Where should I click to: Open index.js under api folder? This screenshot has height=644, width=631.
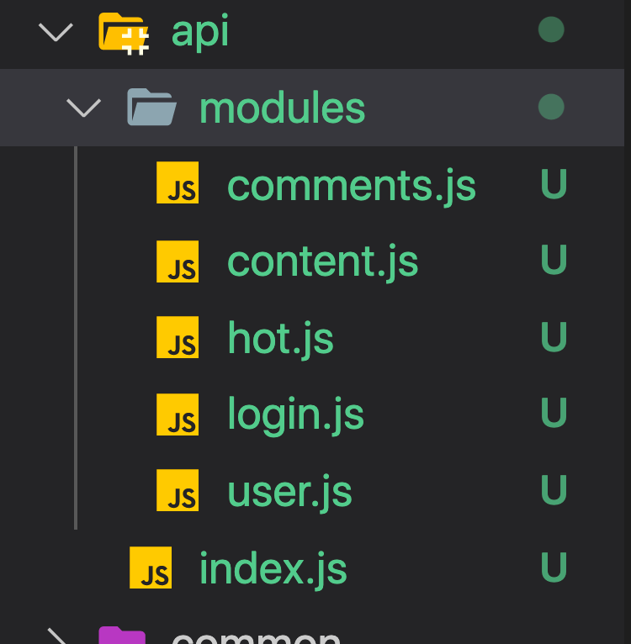click(x=273, y=569)
